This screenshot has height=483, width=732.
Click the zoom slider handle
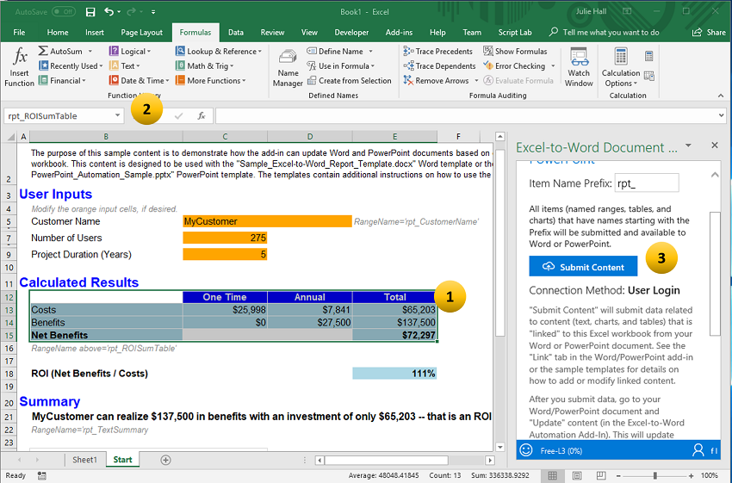click(x=655, y=475)
